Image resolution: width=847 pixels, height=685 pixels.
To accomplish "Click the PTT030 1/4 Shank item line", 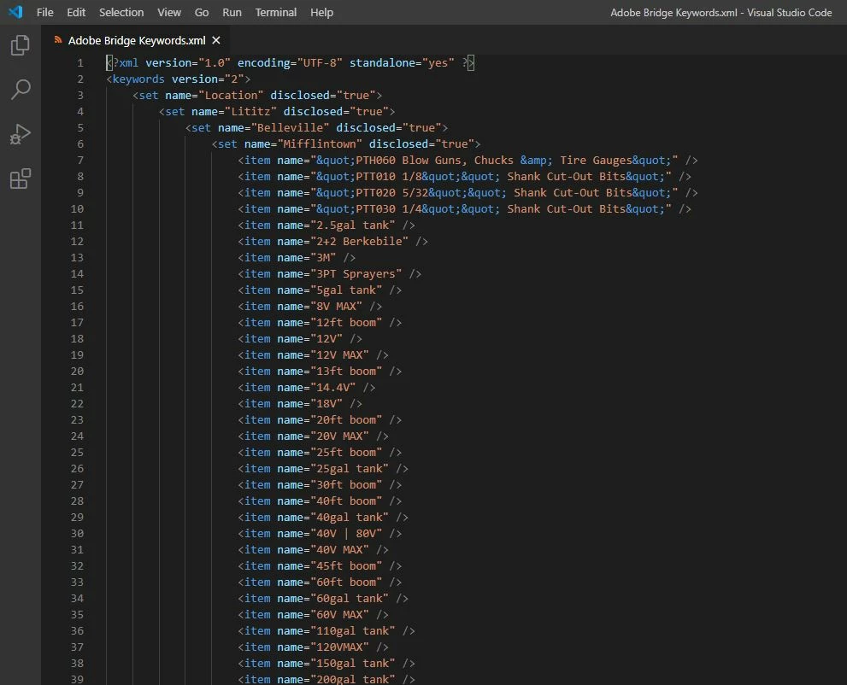I will 465,209.
